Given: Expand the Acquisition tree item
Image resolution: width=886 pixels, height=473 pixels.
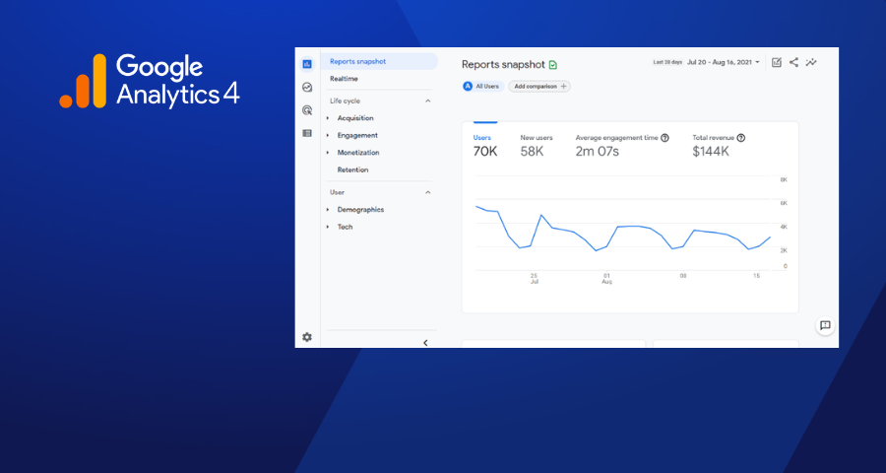Looking at the screenshot, I should 328,118.
